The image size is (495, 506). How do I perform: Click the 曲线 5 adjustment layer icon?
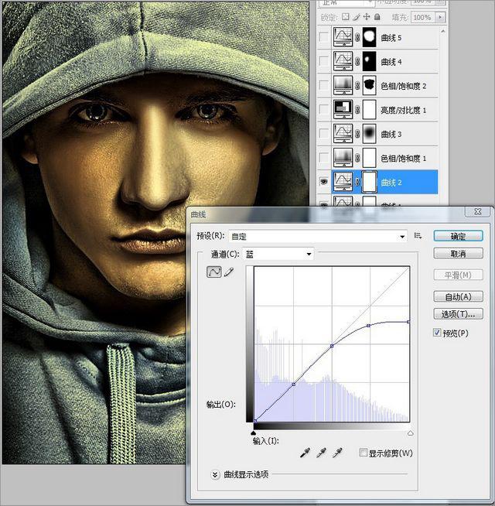343,36
